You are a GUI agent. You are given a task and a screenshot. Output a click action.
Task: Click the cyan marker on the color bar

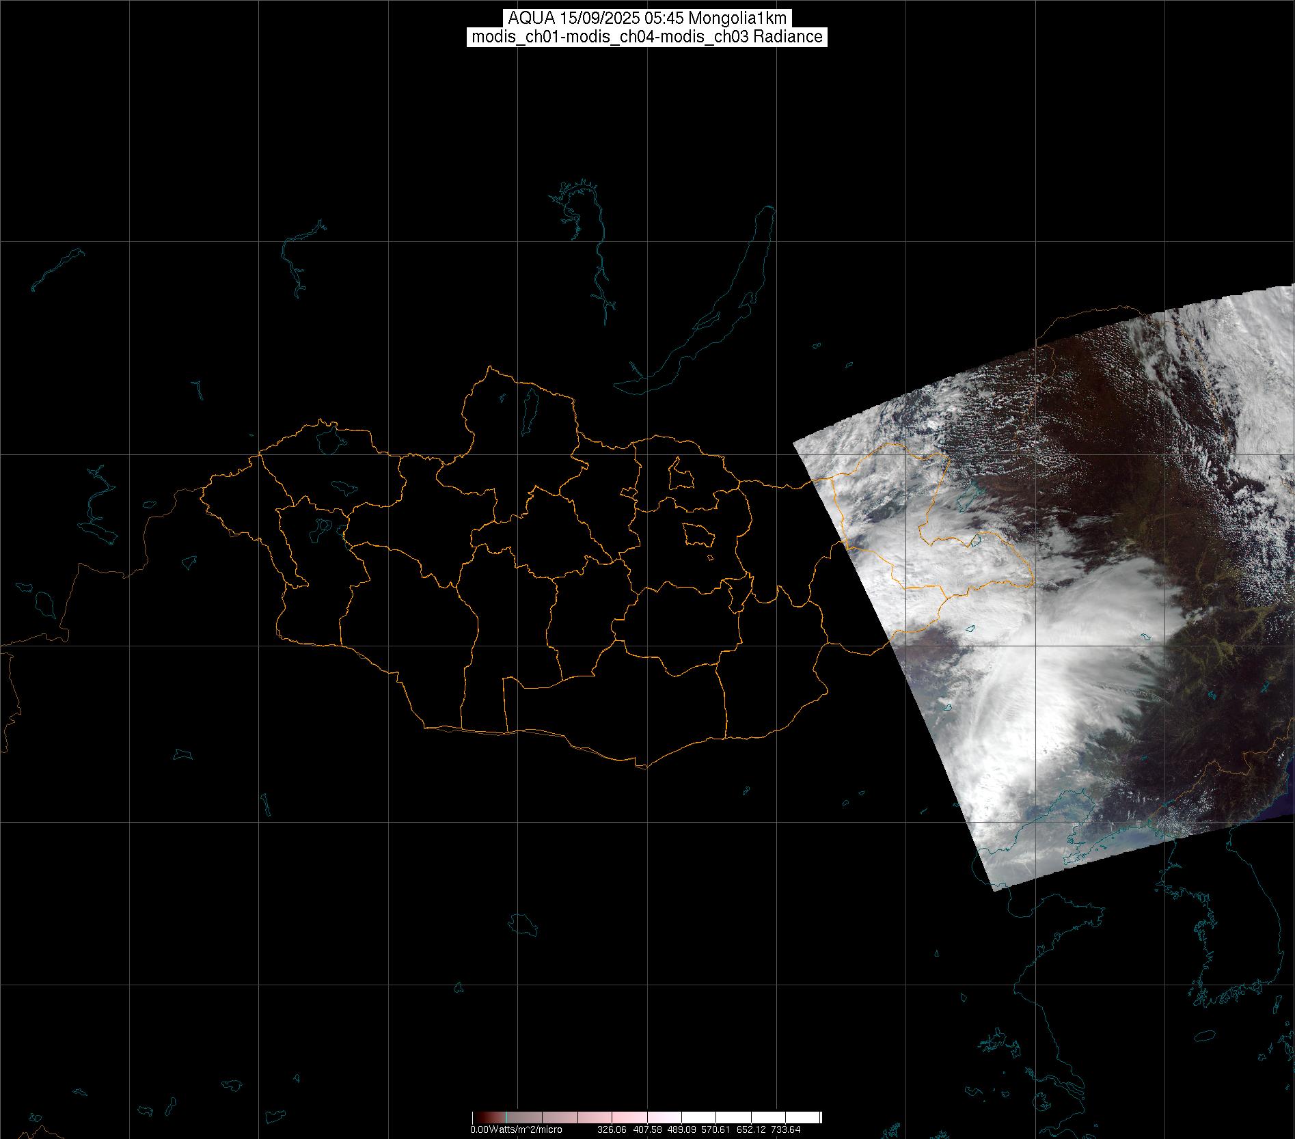pos(505,1118)
